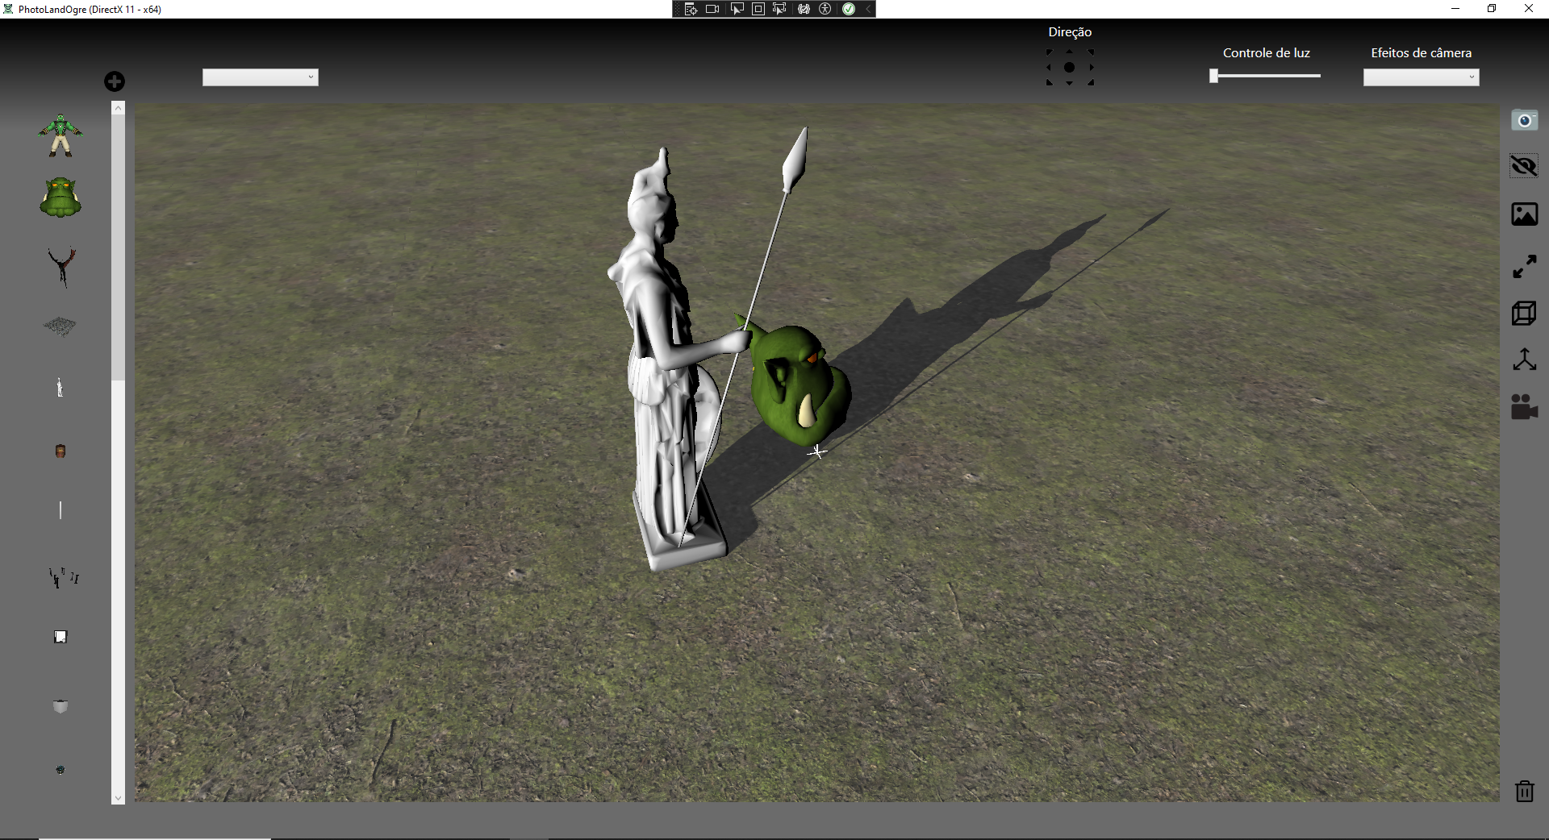Click the video camera recording icon
The width and height of the screenshot is (1549, 840).
1524,406
